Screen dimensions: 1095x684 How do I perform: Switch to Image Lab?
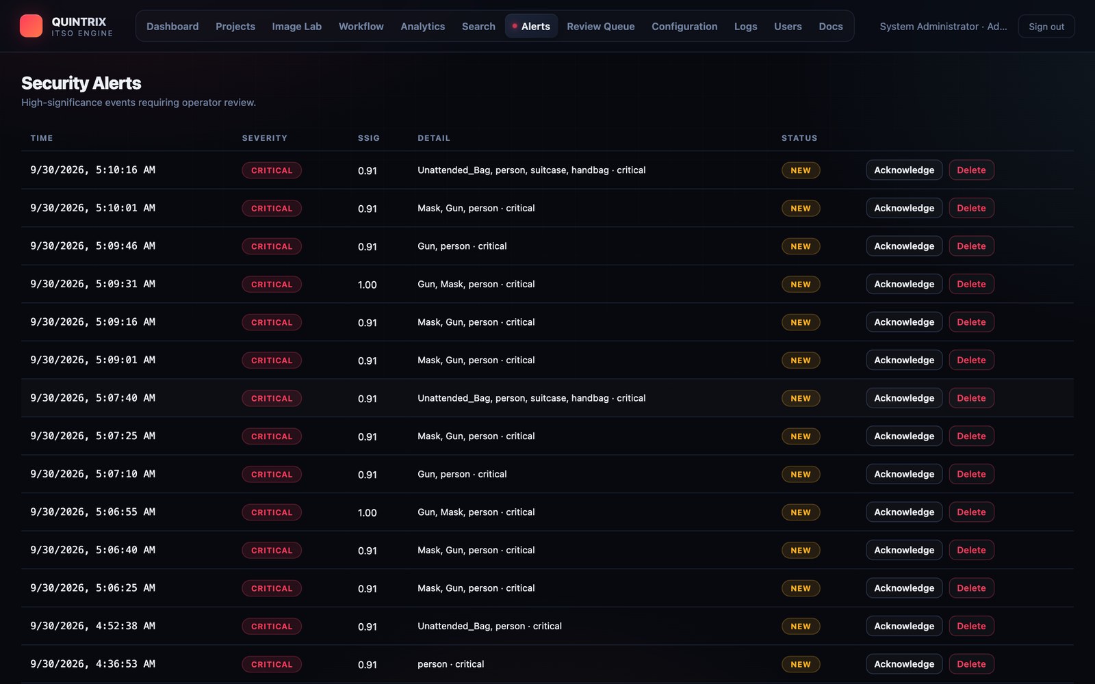point(296,27)
